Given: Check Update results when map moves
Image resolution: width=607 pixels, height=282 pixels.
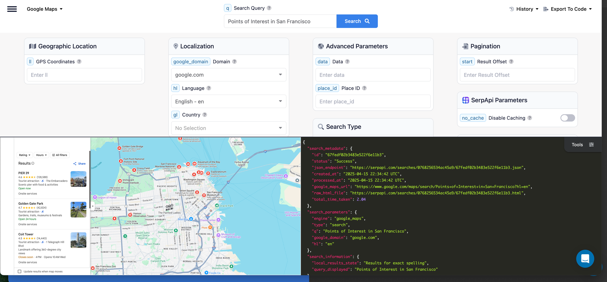Looking at the screenshot, I should 20,271.
